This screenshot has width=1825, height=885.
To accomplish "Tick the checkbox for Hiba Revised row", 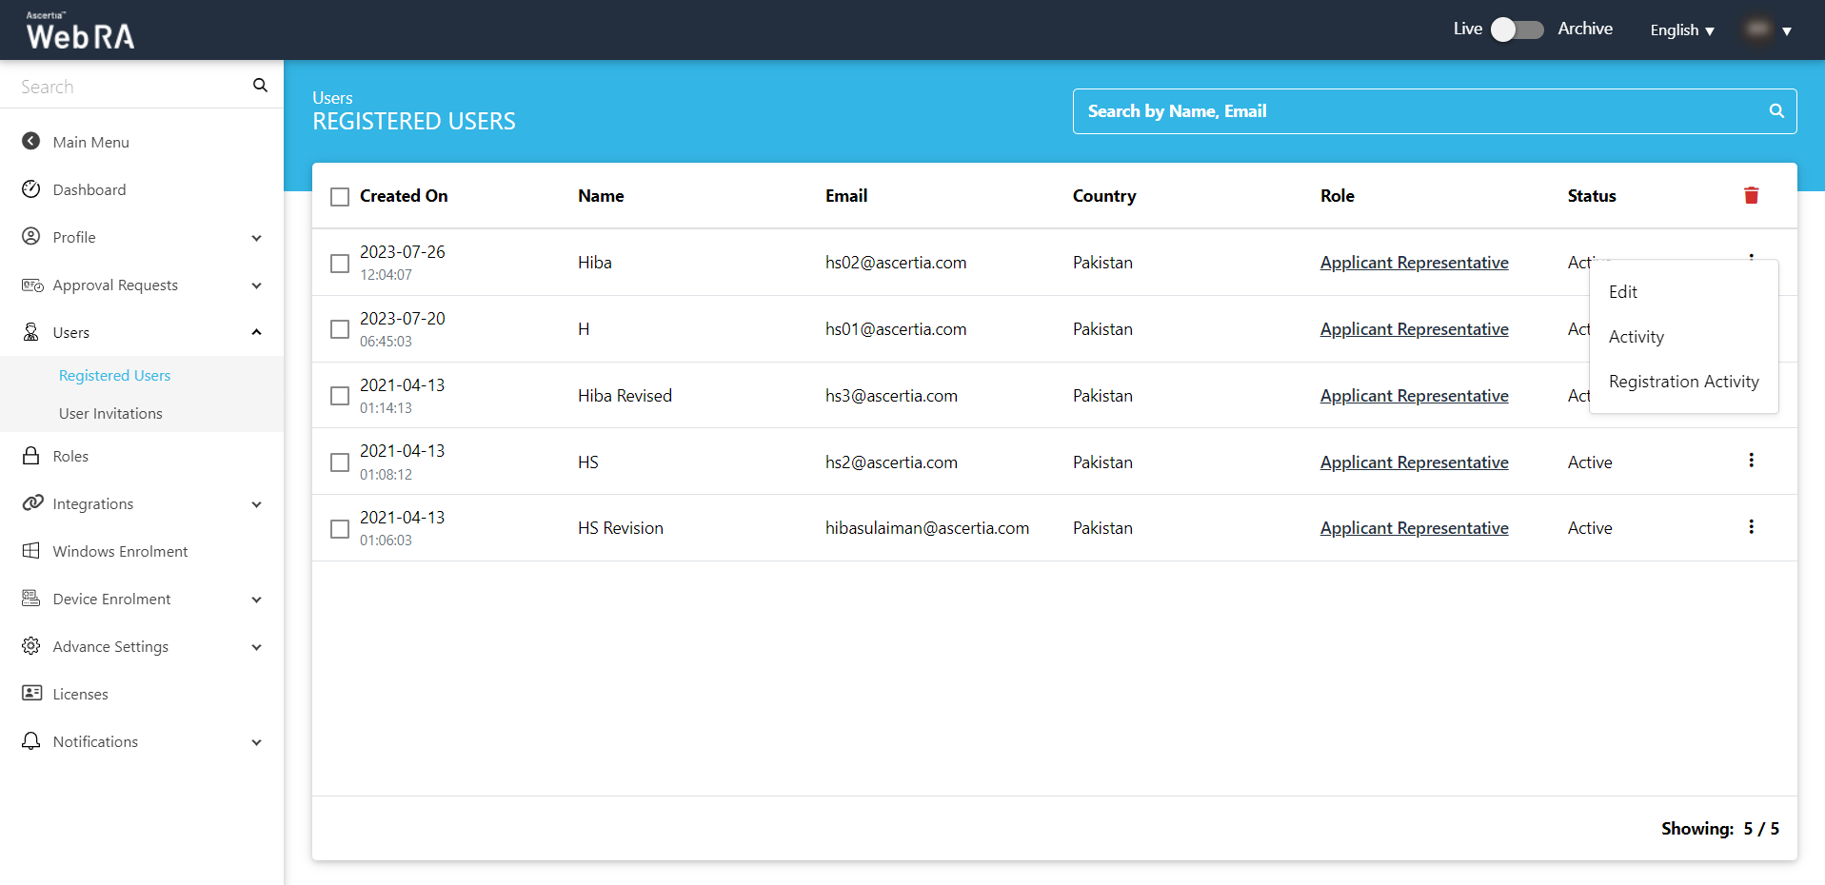I will click(x=340, y=396).
